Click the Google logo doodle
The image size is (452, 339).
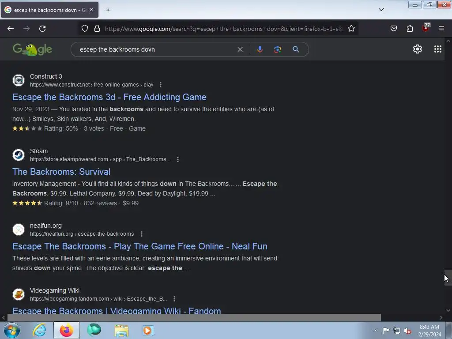pos(32,49)
